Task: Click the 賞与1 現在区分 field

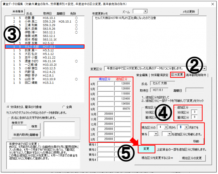Action: pos(106,145)
